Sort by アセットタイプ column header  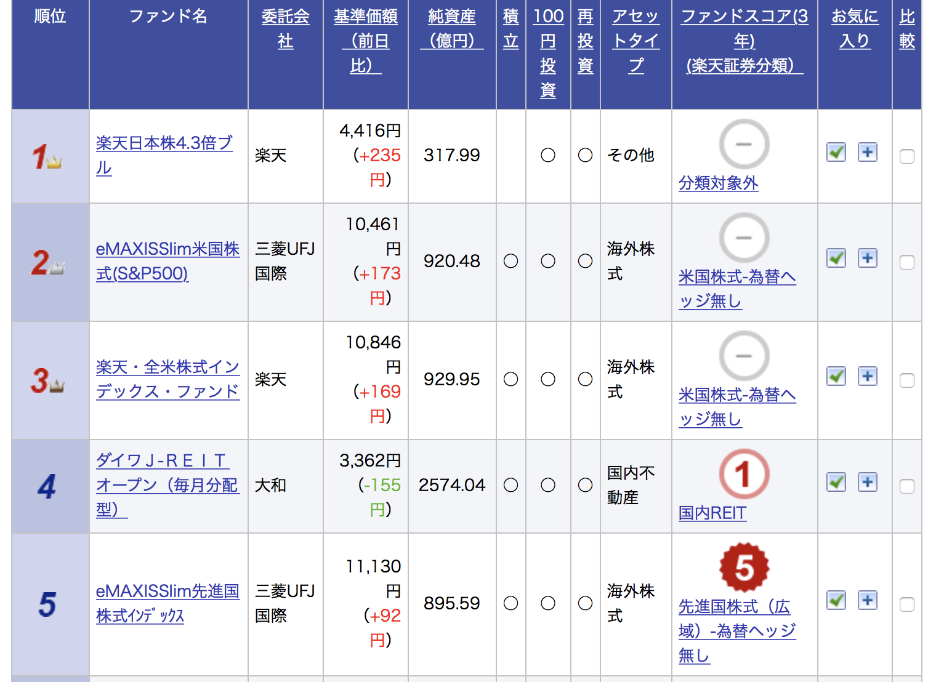(636, 41)
